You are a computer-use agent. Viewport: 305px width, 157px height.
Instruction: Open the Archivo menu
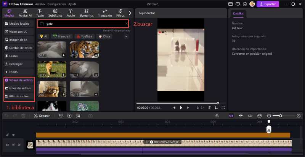40,4
